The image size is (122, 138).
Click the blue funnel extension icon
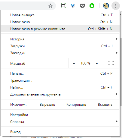coord(73,6)
